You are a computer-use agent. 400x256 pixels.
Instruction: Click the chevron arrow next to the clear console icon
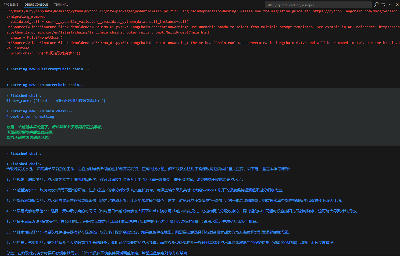[x=390, y=5]
